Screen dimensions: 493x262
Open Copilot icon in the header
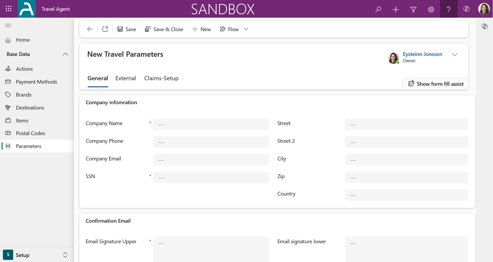[x=466, y=9]
